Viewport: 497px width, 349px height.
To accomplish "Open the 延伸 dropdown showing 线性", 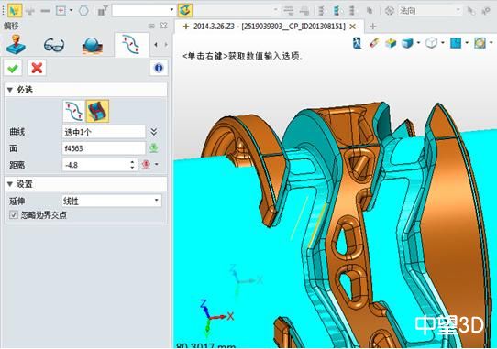I will pyautogui.click(x=111, y=201).
